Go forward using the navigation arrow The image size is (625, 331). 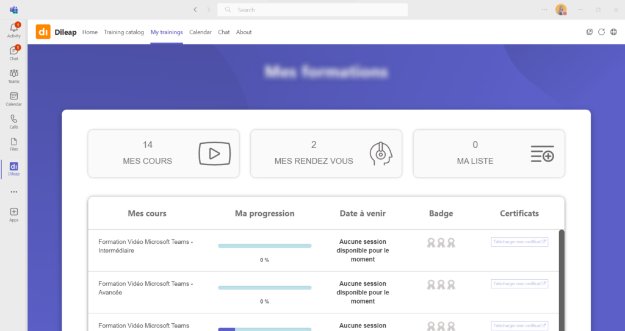(x=209, y=10)
